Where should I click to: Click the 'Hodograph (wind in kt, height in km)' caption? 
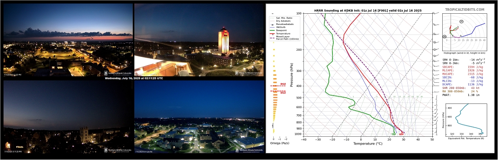point(464,53)
